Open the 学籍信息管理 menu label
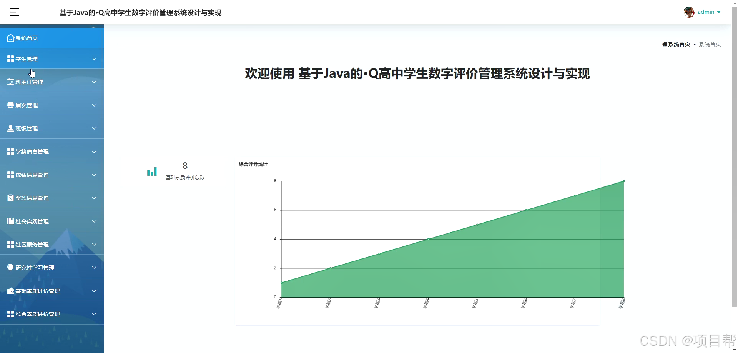The width and height of the screenshot is (738, 353). coord(32,152)
